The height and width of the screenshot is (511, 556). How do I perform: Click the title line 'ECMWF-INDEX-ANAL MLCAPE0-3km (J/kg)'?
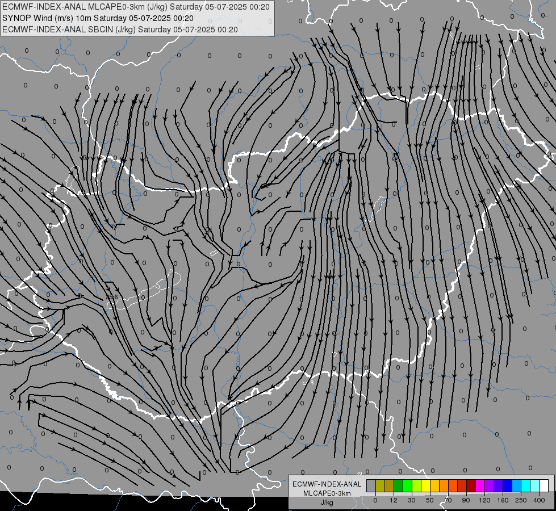85,7
